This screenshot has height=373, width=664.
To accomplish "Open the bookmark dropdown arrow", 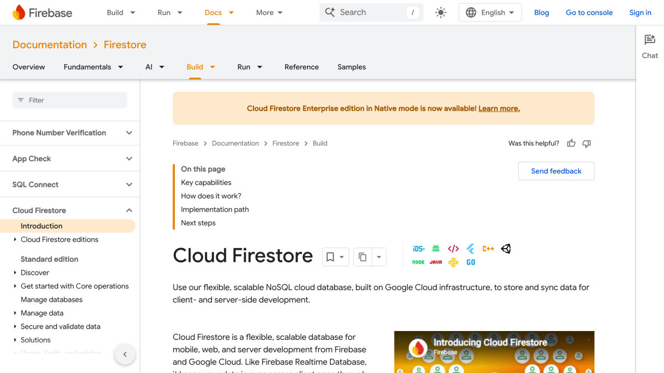I will 342,257.
